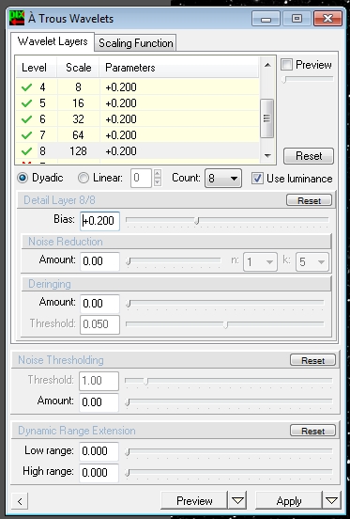Uncheck the Use luminance checkbox
The width and height of the screenshot is (350, 519).
(257, 179)
